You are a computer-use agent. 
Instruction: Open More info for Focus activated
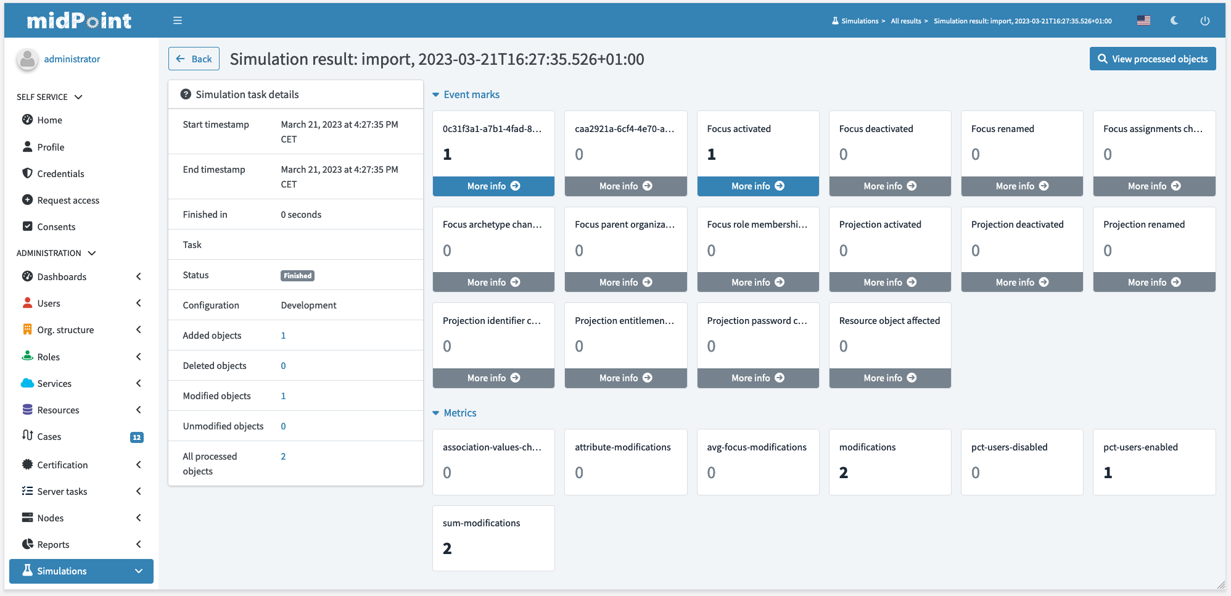click(x=757, y=186)
